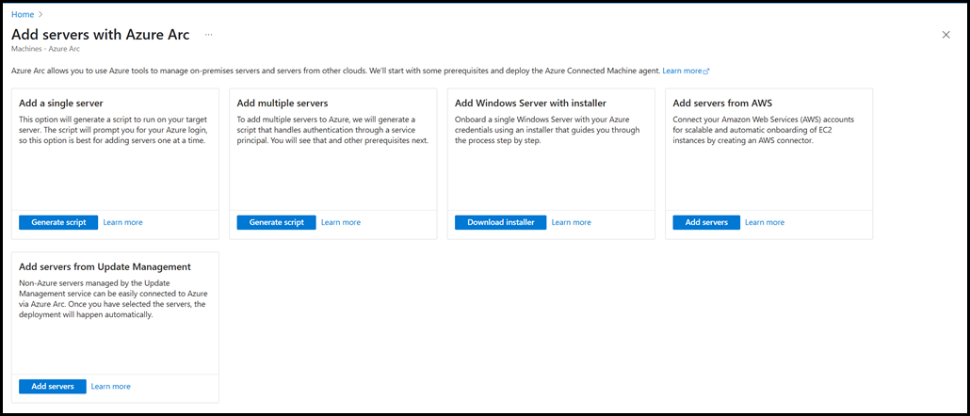Screen dimensions: 970x416
Task: Open Learn more in the single server card
Action: tap(122, 222)
